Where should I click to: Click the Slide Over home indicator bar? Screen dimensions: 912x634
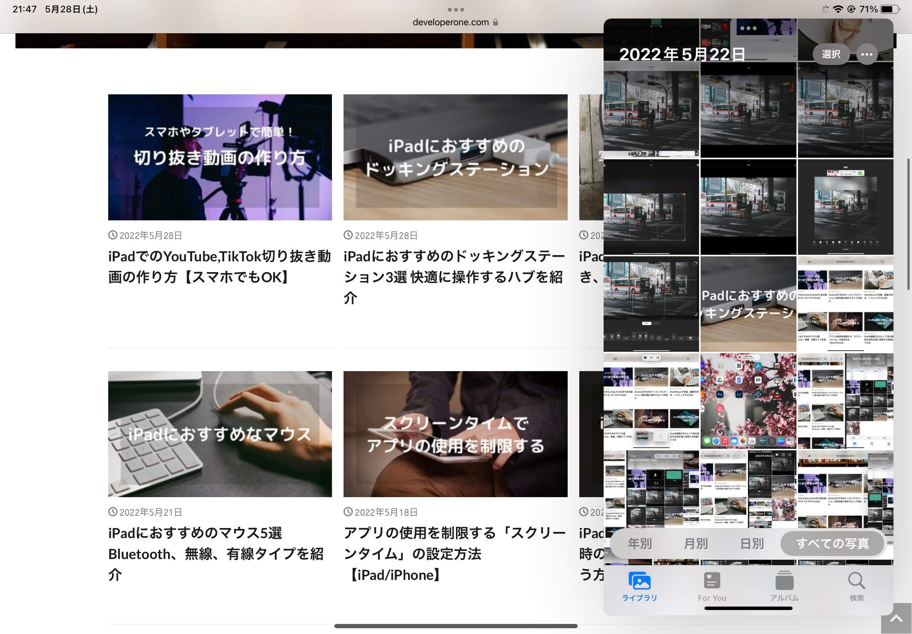click(x=748, y=608)
